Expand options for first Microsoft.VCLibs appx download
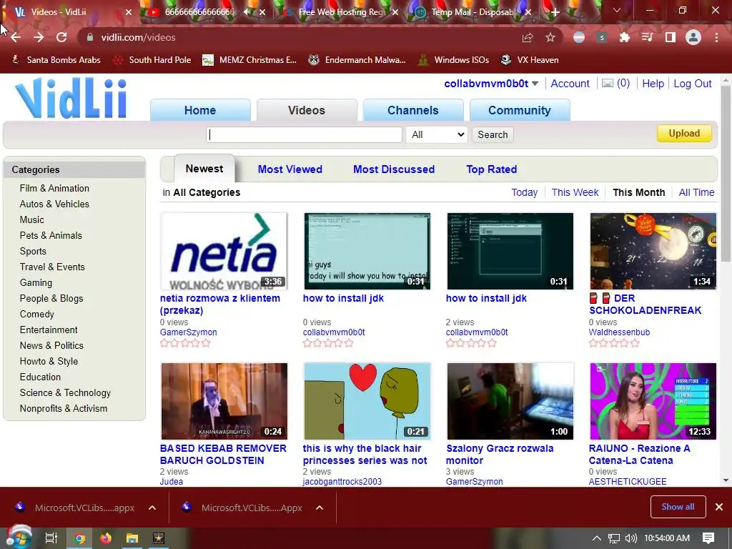The width and height of the screenshot is (732, 549). pos(152,508)
